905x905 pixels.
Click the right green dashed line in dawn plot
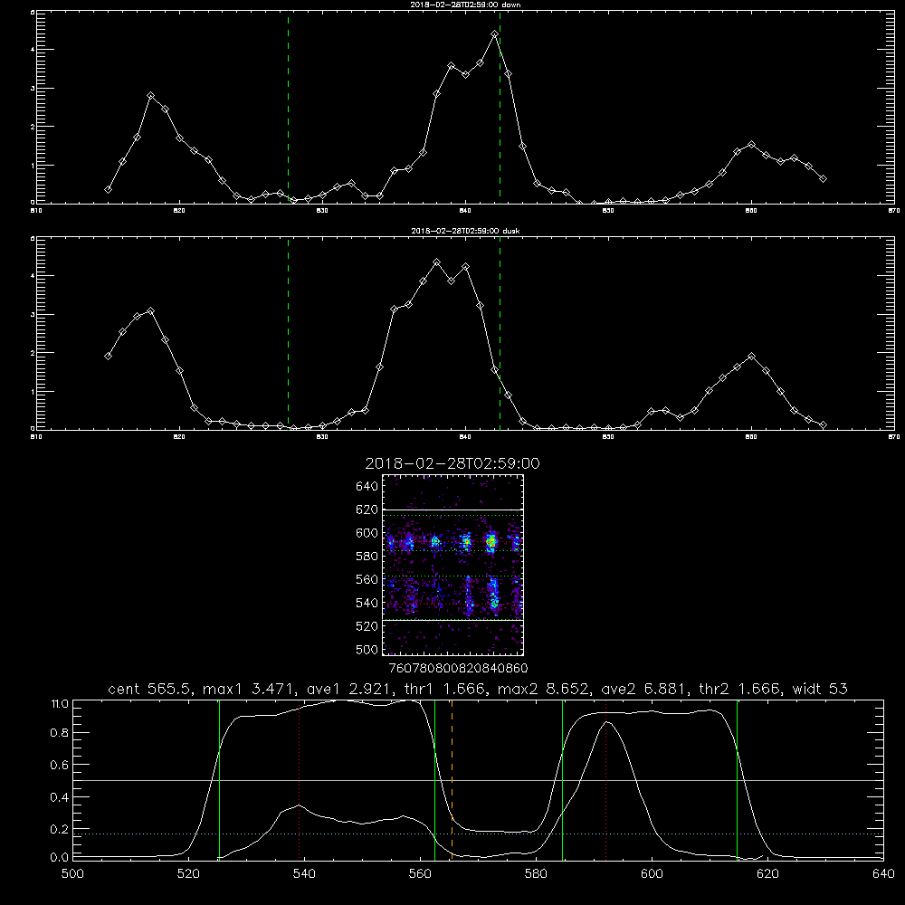pos(500,107)
